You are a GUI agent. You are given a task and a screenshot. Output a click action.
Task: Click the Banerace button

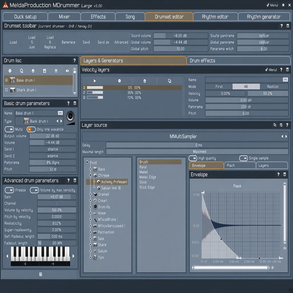tap(68, 42)
